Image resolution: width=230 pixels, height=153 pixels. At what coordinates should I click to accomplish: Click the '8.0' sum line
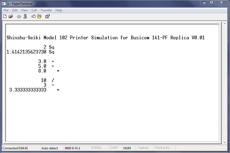tap(42, 71)
